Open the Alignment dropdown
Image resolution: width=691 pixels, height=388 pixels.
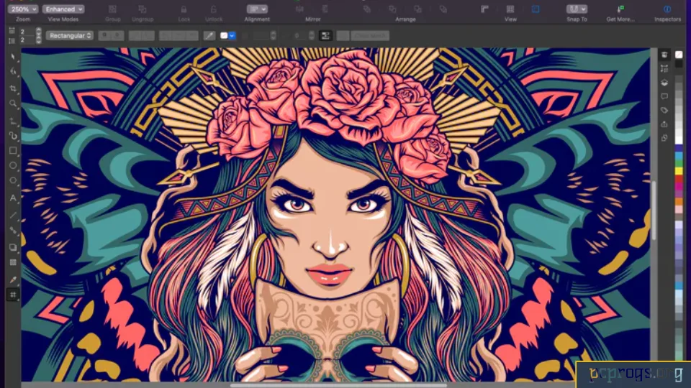257,9
